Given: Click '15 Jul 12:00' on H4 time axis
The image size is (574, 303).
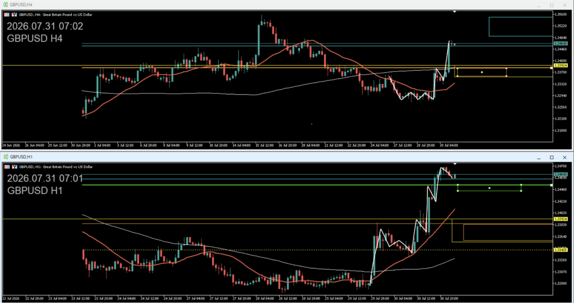Looking at the screenshot, I should pyautogui.click(x=265, y=145).
